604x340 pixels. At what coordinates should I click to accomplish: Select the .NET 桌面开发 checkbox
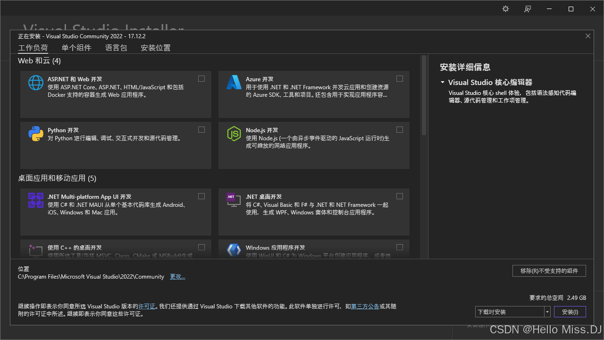(x=400, y=196)
